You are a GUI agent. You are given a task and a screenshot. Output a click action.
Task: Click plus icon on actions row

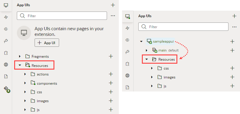(x=111, y=74)
